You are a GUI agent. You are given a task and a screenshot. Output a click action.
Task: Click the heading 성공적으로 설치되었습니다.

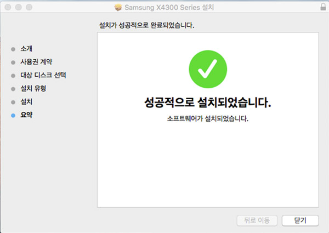point(208,103)
